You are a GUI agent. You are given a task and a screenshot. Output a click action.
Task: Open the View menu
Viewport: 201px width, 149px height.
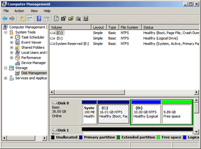[x=34, y=11]
